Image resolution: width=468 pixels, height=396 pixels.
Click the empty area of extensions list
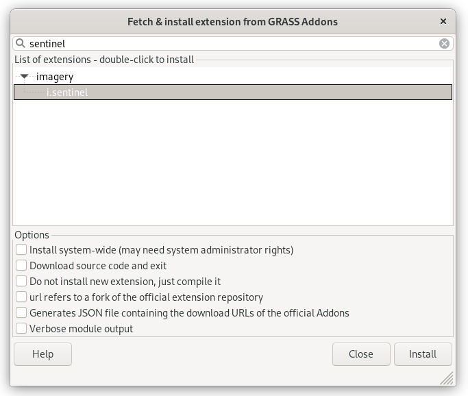[233, 162]
